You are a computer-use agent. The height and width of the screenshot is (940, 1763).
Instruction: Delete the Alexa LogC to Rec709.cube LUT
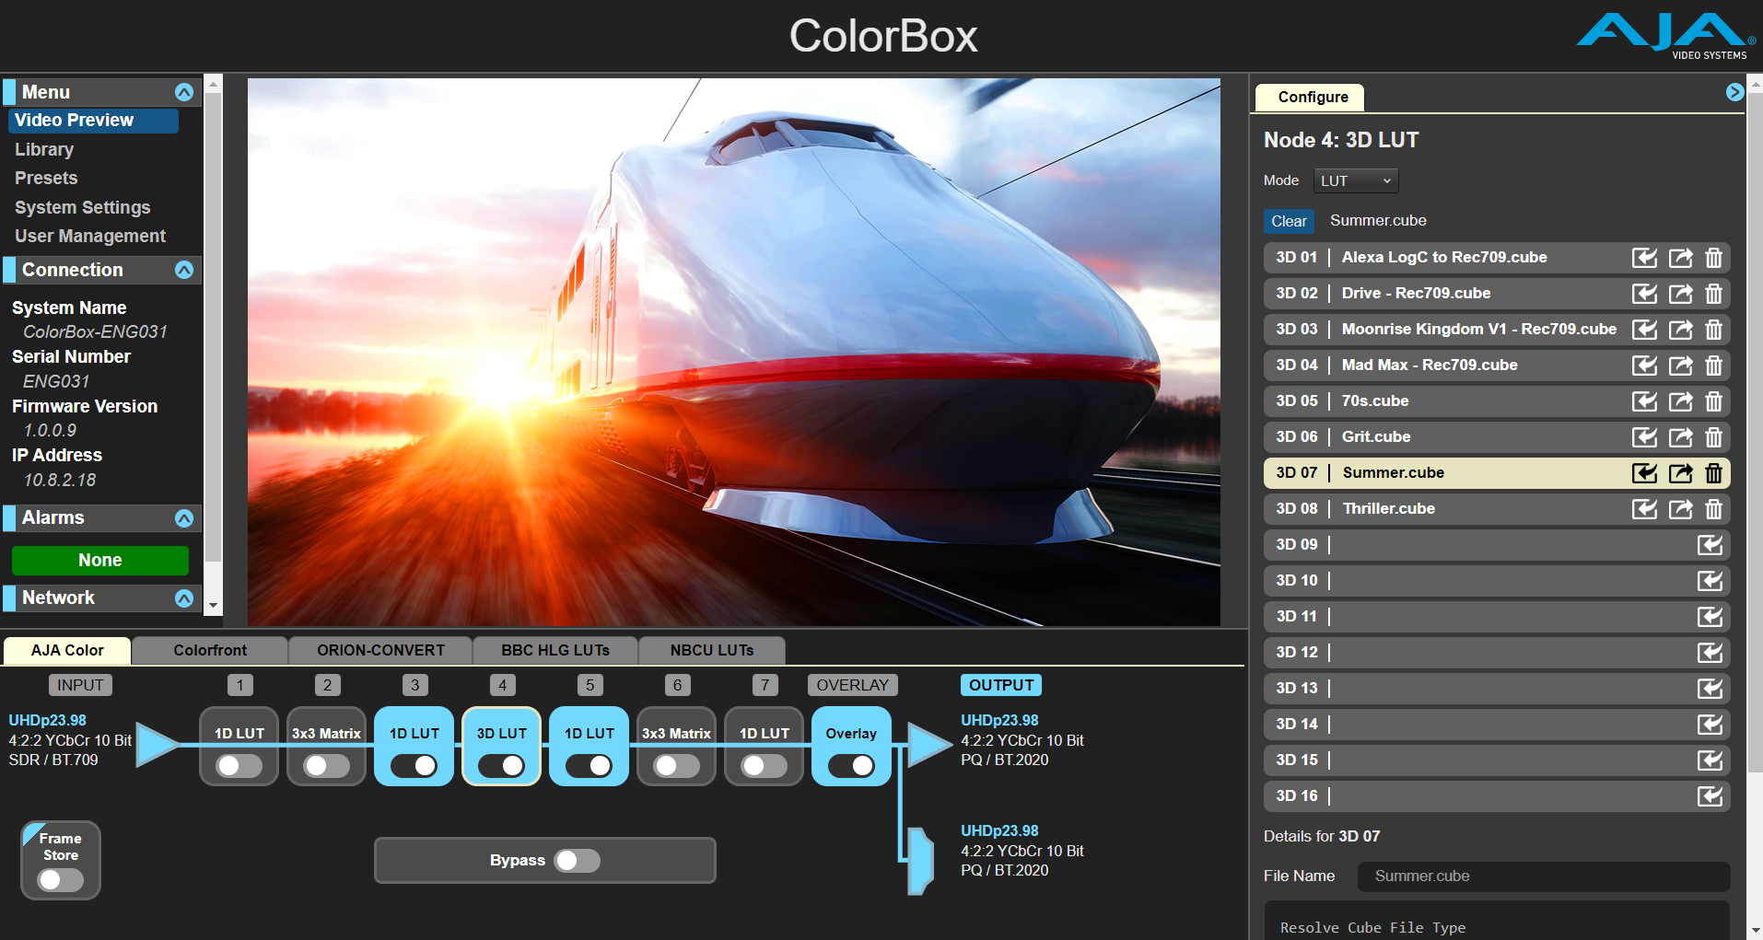click(1713, 258)
